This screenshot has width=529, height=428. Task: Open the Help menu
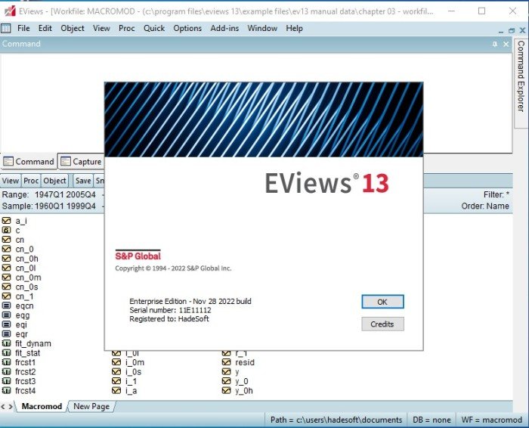(x=294, y=28)
